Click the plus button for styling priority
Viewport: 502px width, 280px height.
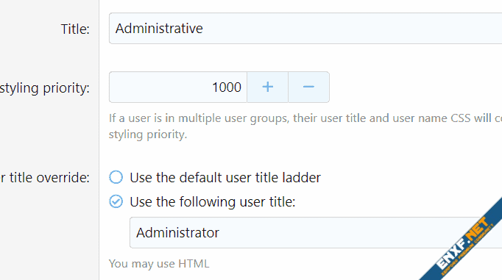coord(267,87)
